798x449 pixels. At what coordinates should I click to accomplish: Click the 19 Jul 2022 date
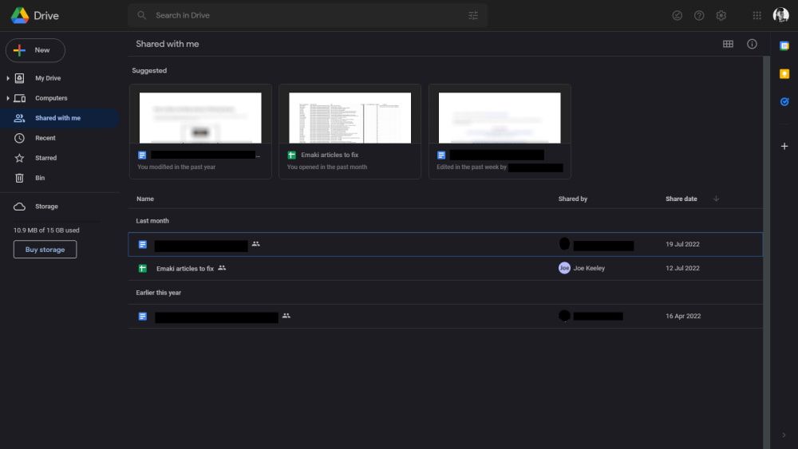point(682,245)
